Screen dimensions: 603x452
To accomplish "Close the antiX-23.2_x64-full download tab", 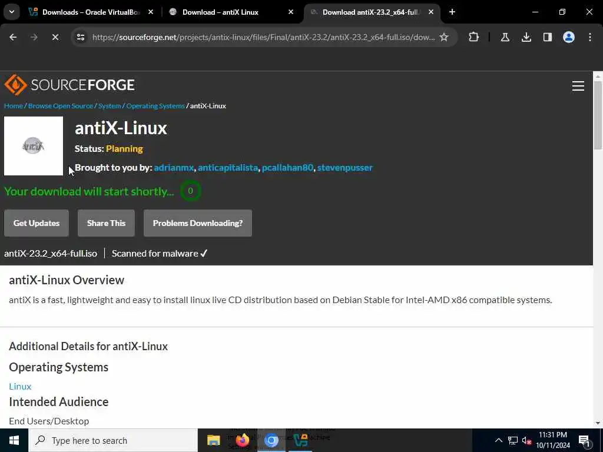I will [431, 12].
